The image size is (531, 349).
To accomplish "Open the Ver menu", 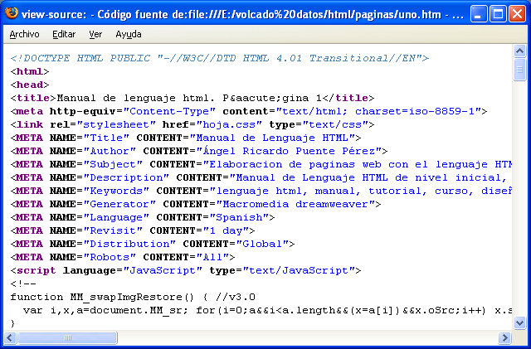I will (x=95, y=34).
